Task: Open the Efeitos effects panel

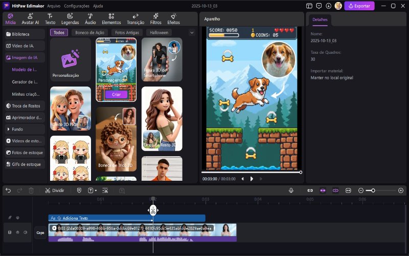Action: pos(173,19)
